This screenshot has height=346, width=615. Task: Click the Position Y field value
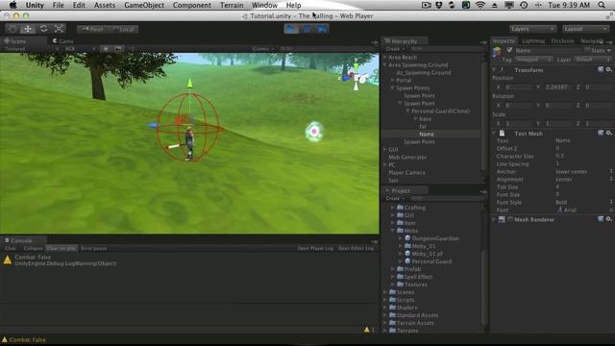coord(557,87)
